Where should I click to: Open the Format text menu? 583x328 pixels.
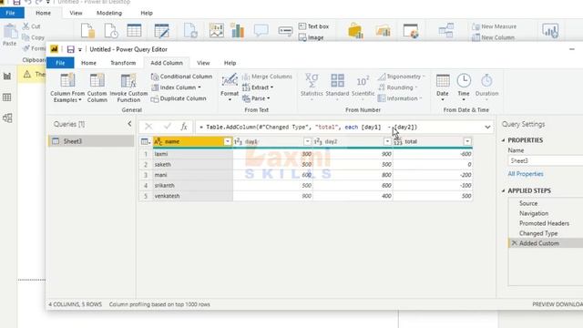230,87
